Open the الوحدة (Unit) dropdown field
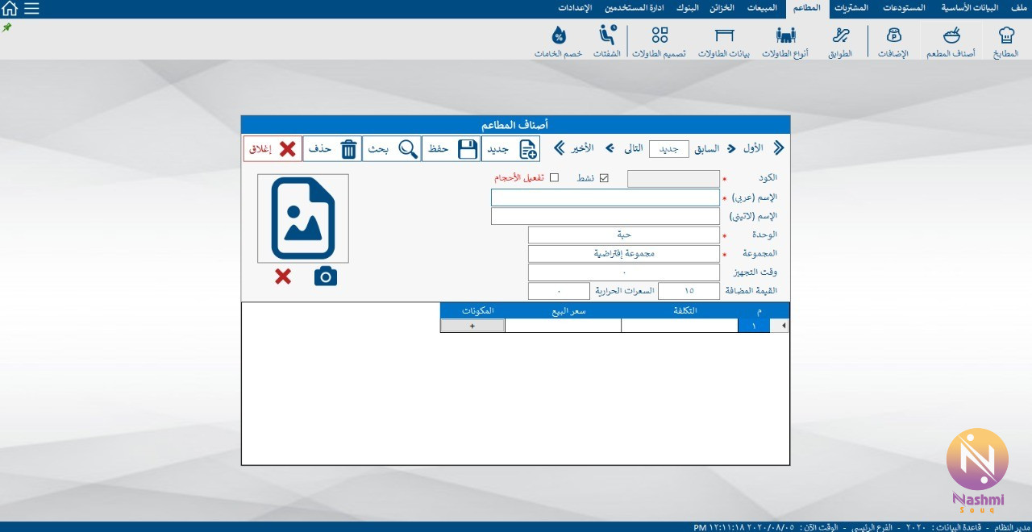 click(x=623, y=235)
